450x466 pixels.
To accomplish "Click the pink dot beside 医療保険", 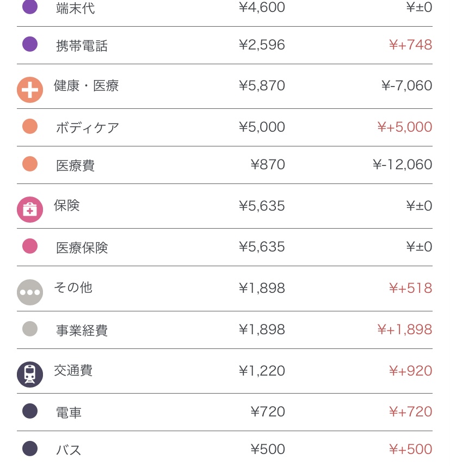I will click(30, 246).
